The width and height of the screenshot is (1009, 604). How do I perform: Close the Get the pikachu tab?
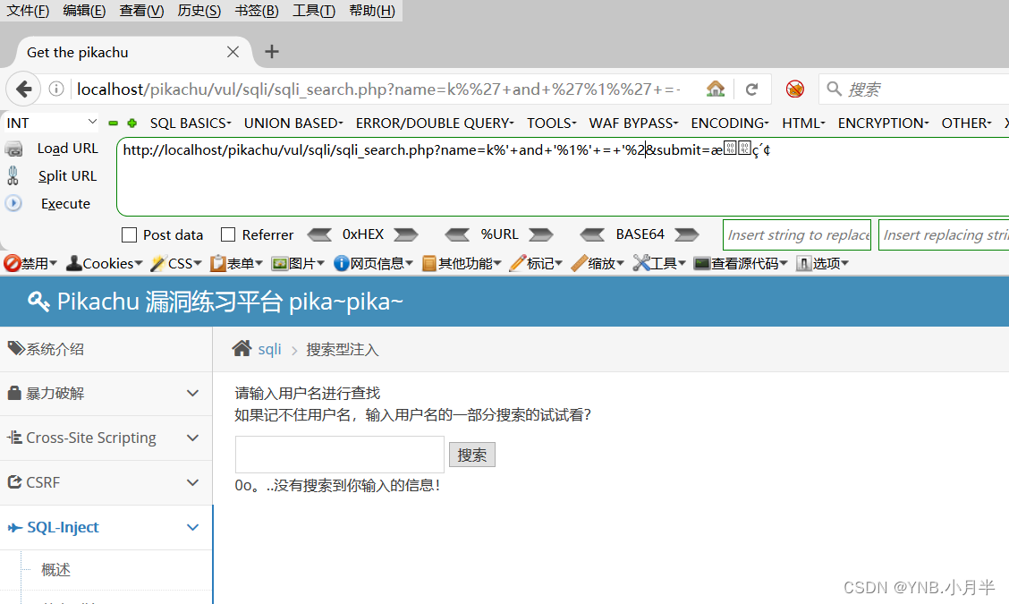[x=233, y=52]
